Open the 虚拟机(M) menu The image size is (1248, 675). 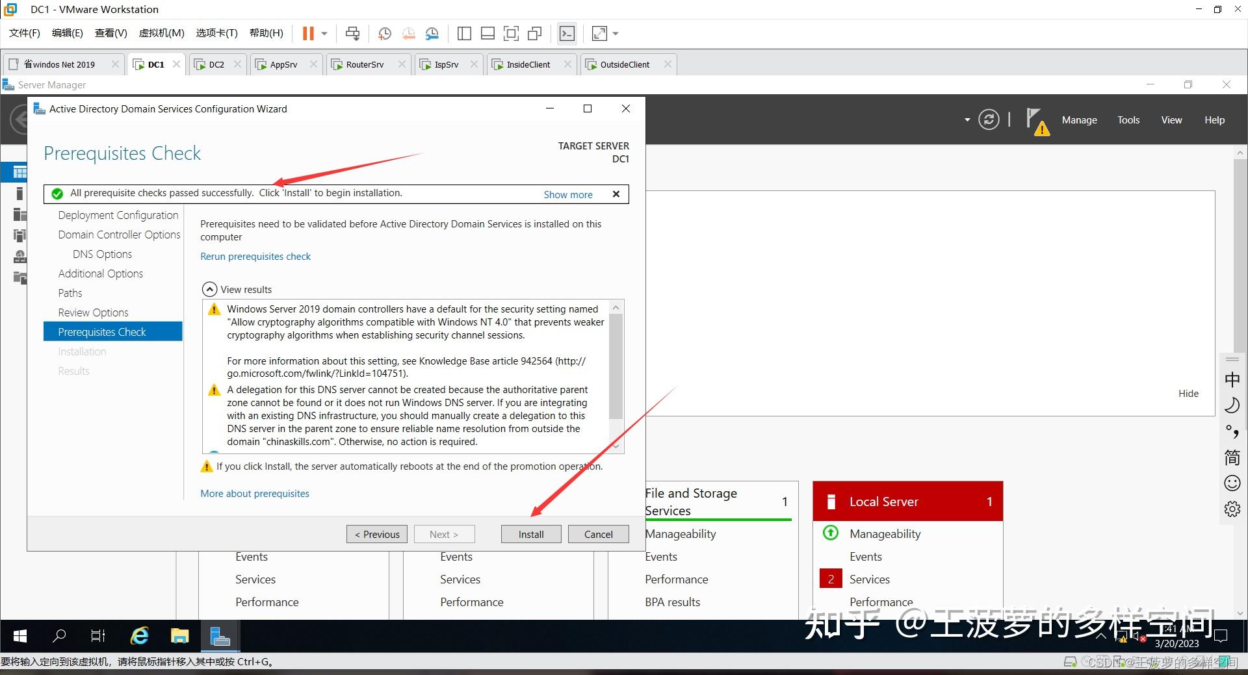pyautogui.click(x=161, y=33)
